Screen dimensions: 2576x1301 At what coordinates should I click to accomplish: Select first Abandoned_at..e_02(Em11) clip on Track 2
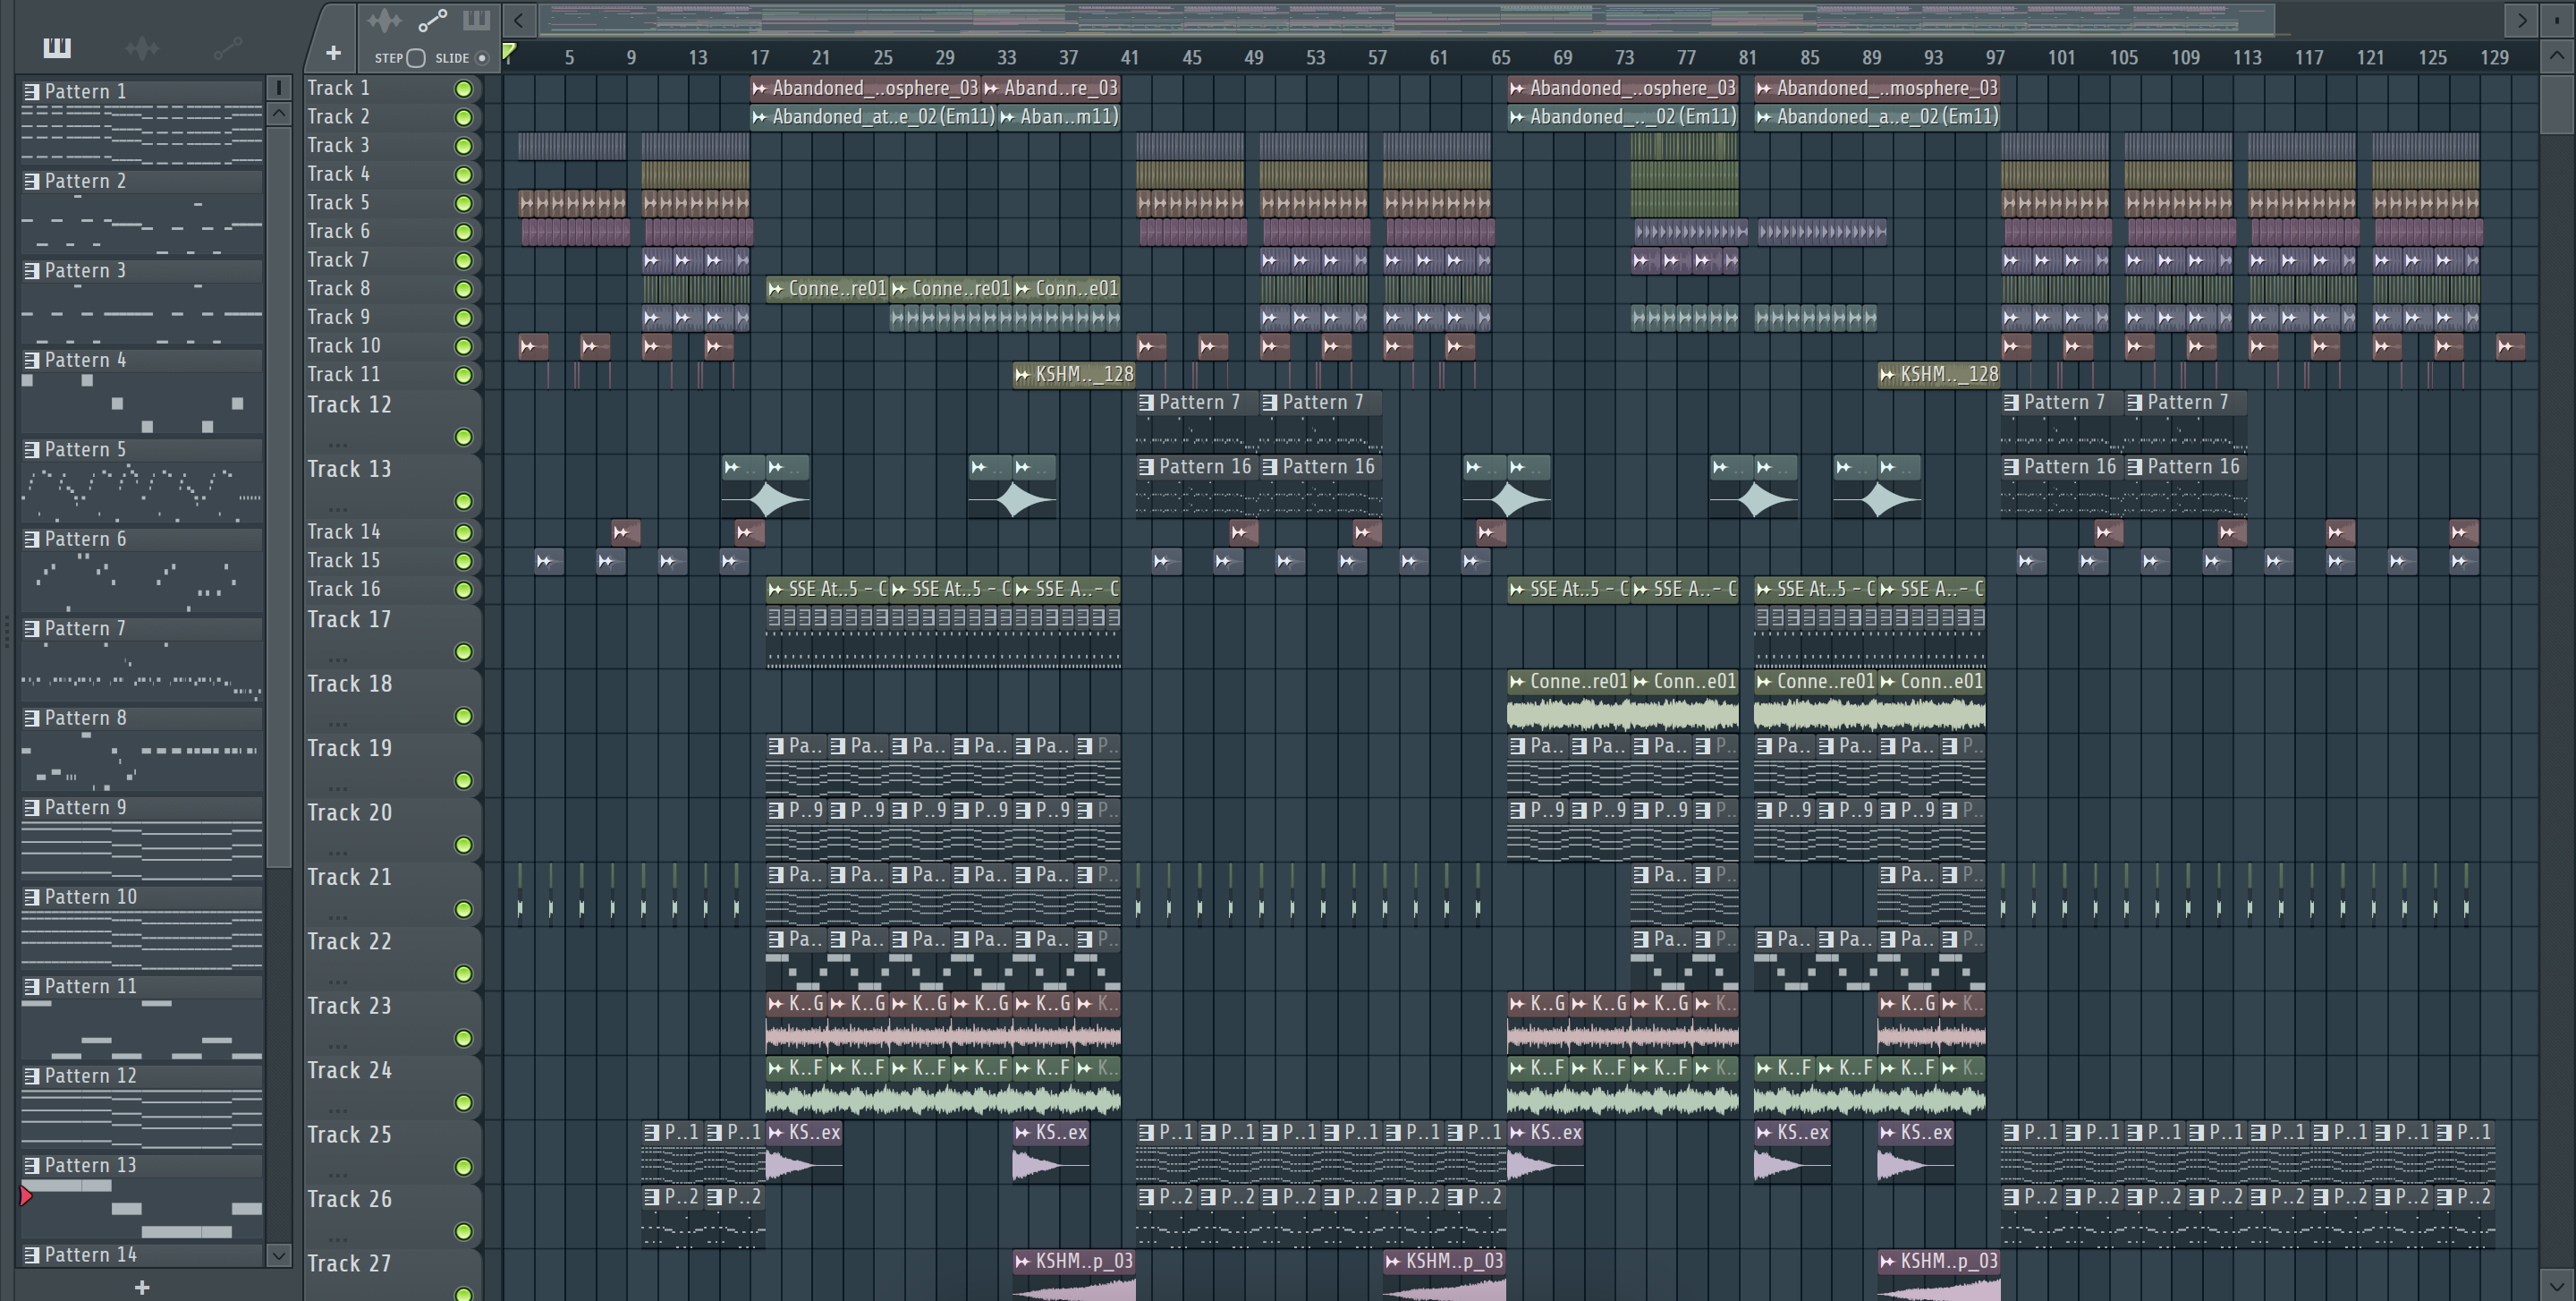tap(873, 117)
